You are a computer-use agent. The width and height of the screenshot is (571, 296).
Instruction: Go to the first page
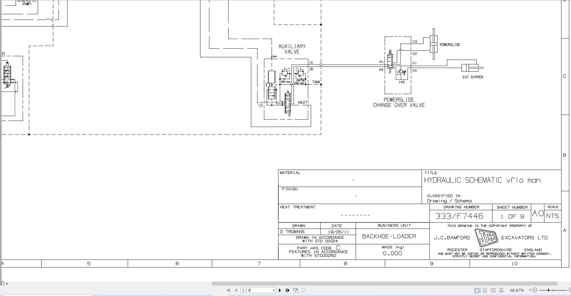[x=228, y=290]
